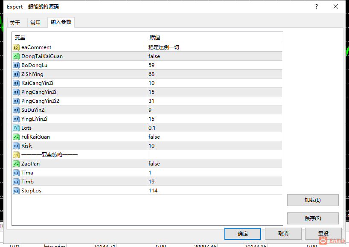349x247 pixels.
Task: Click the integer icon beside BoDongLu
Action: click(x=16, y=65)
